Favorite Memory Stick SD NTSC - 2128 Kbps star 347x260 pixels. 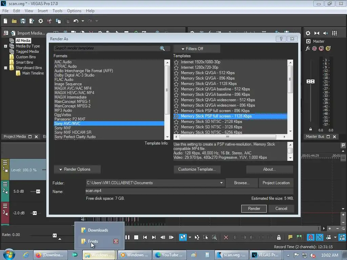click(176, 122)
